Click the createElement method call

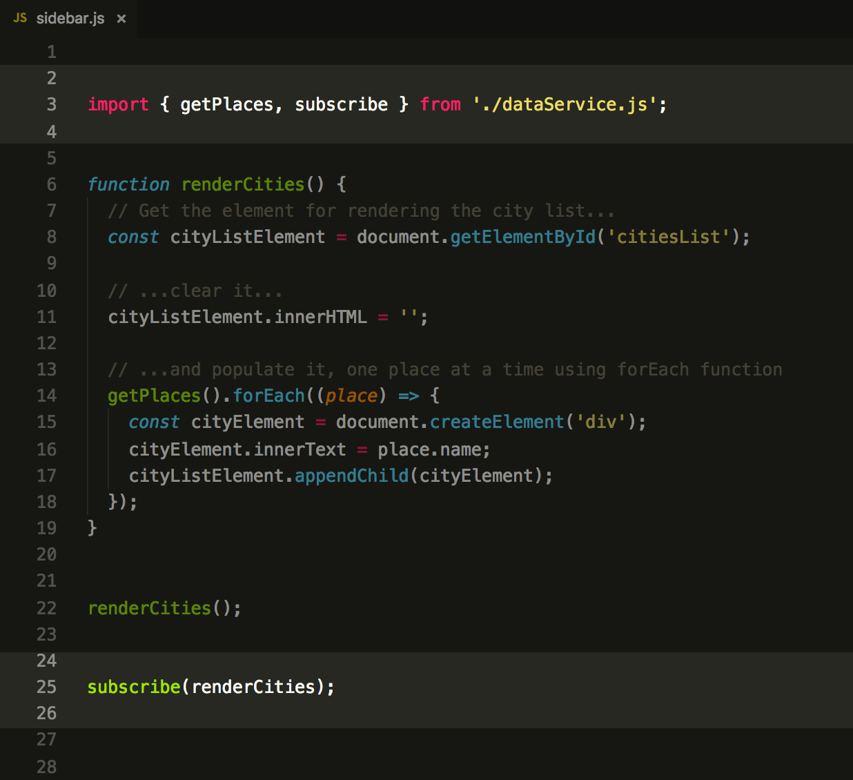[x=497, y=422]
